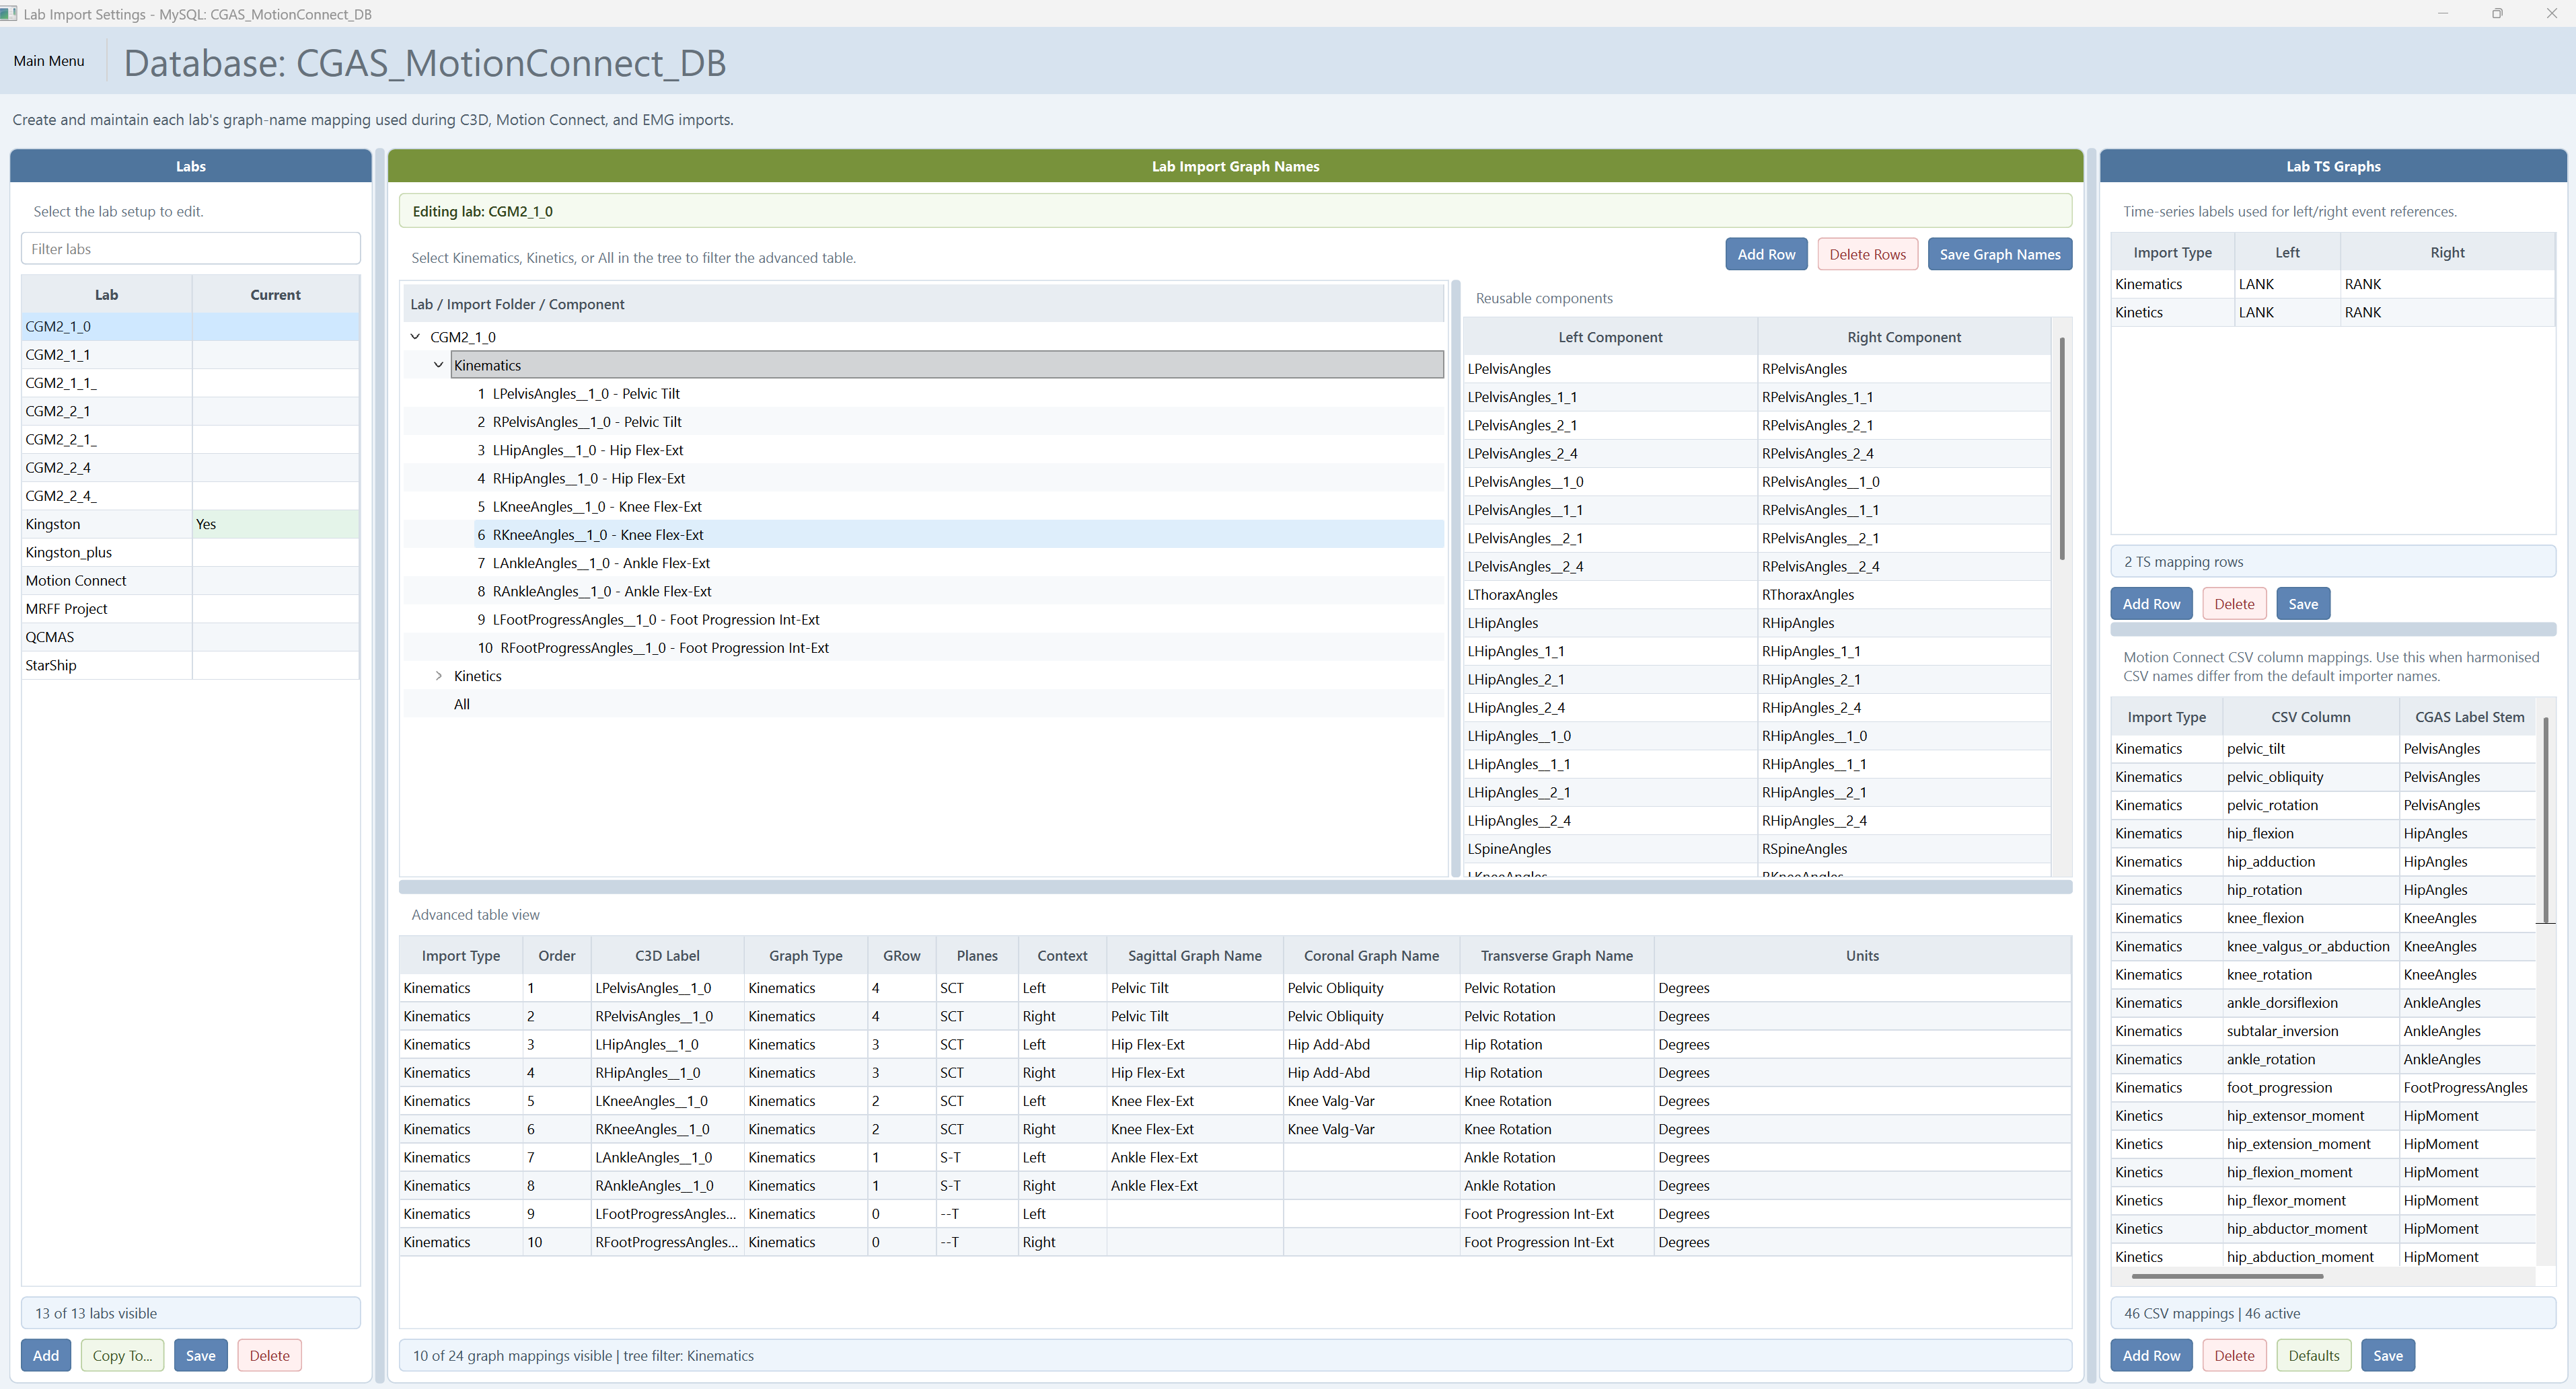Click the CGAS Label Stem column header

pos(2469,717)
